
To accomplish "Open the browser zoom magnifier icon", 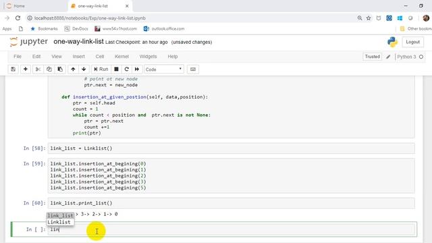I will pyautogui.click(x=360, y=18).
